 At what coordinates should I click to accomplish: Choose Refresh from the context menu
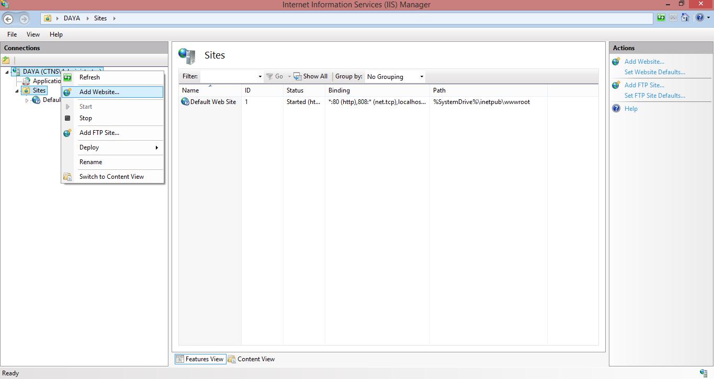[x=112, y=77]
